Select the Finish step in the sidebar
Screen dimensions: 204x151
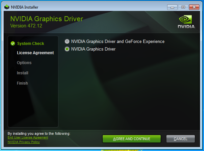[22, 83]
